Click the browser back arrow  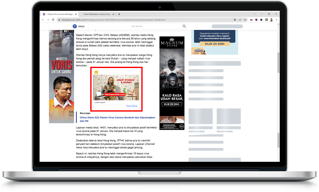pos(43,20)
